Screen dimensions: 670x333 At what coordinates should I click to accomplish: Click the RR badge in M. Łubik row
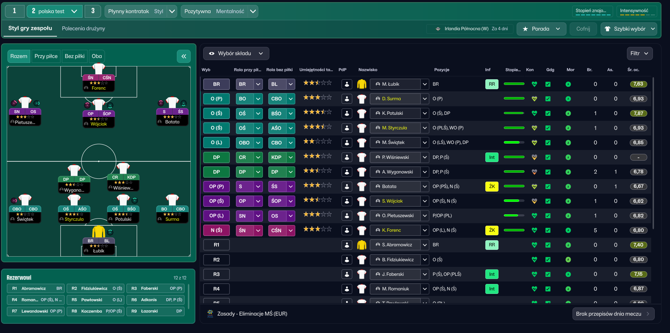pos(492,84)
